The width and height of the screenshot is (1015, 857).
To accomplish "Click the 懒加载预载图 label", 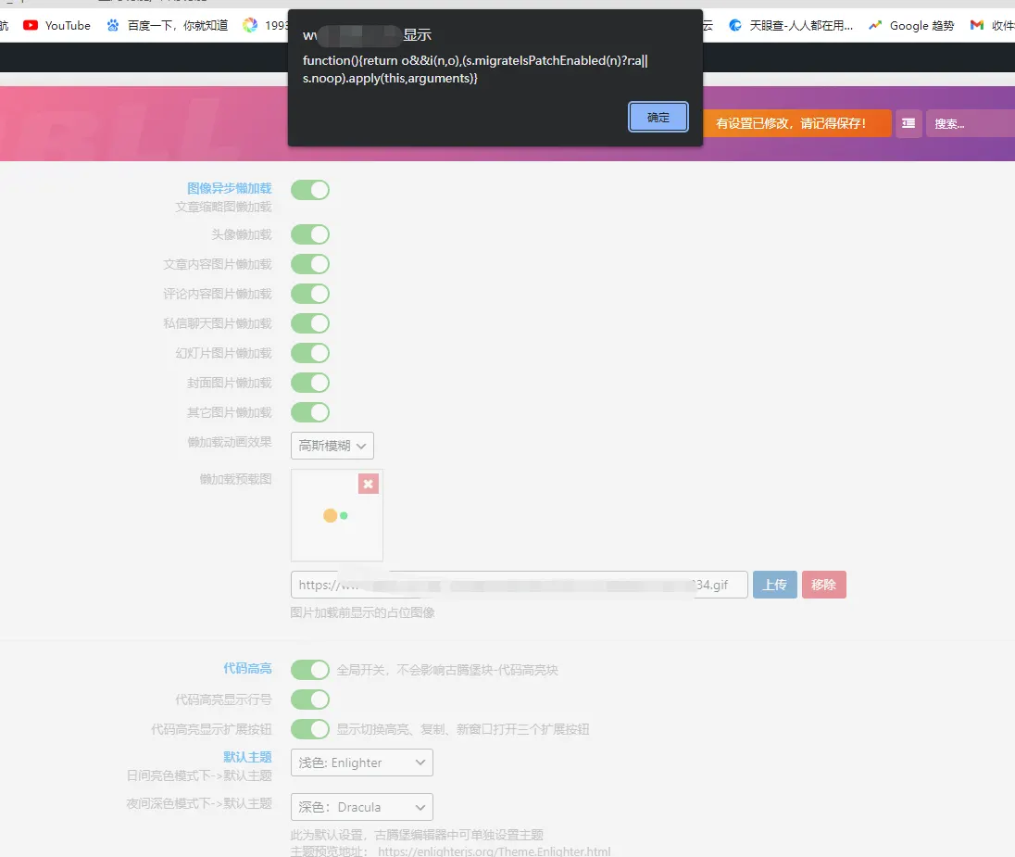I will (235, 479).
